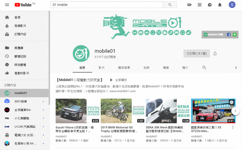Select the 首頁 Home channel tab

(x=82, y=68)
